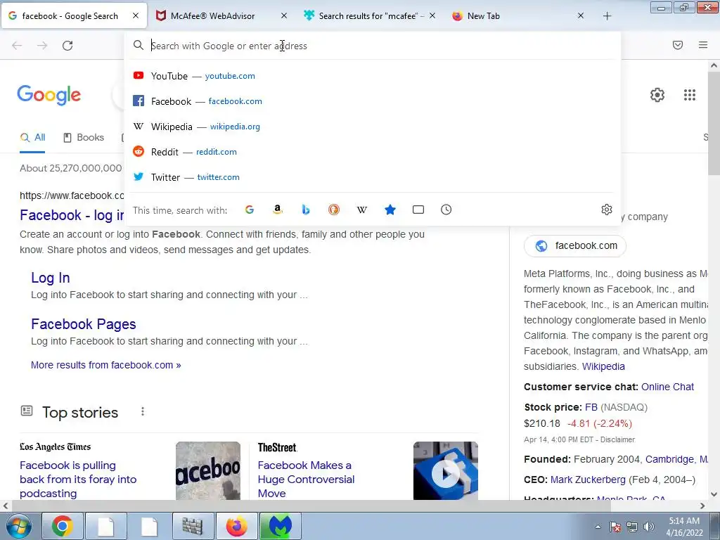
Task: Click the vertical scrollbar down arrow
Action: pos(714,494)
